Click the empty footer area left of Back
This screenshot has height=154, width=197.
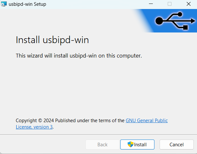(x=42, y=145)
